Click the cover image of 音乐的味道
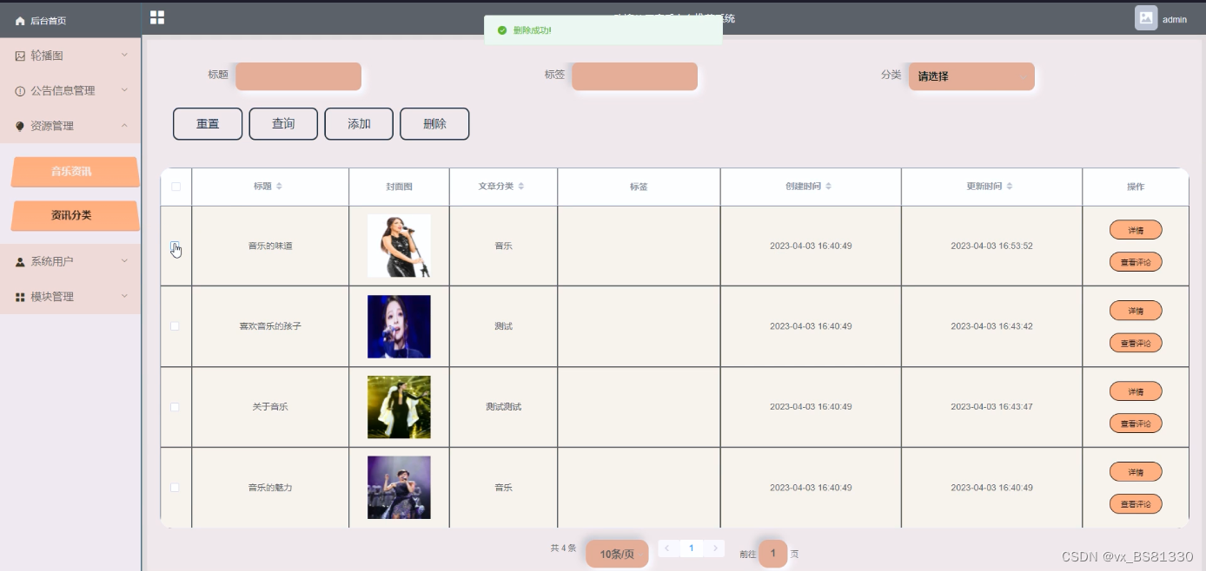 point(399,246)
